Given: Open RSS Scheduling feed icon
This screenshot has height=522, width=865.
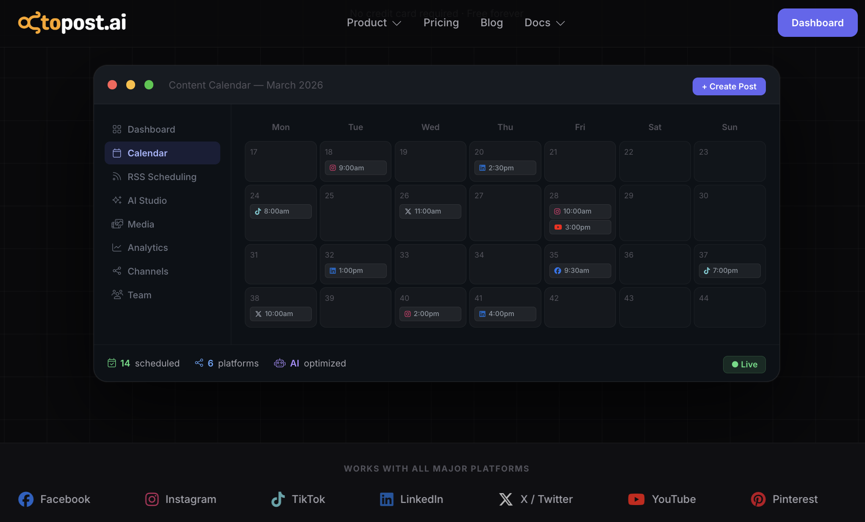Looking at the screenshot, I should (x=117, y=177).
